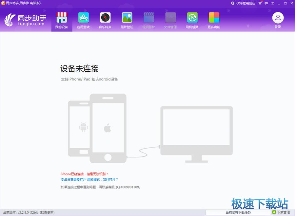Open Android debug mode help link

(x=89, y=179)
